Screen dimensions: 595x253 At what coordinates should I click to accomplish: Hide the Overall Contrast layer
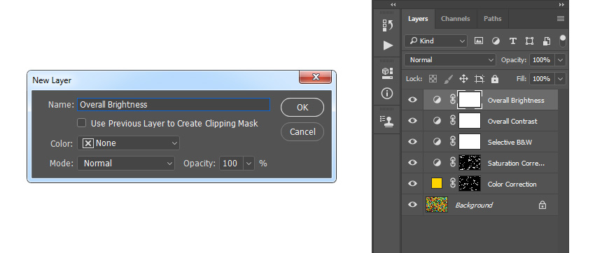tap(412, 121)
